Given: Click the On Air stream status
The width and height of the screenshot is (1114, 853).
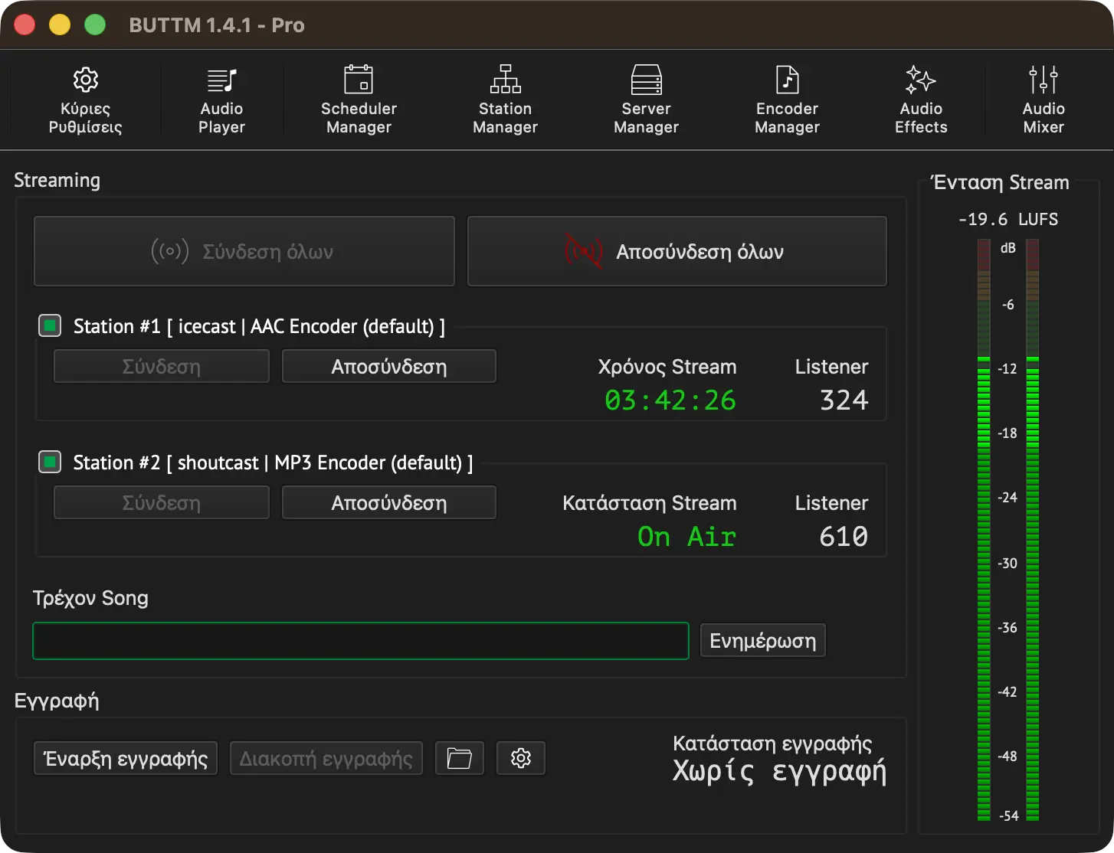Looking at the screenshot, I should 687,536.
